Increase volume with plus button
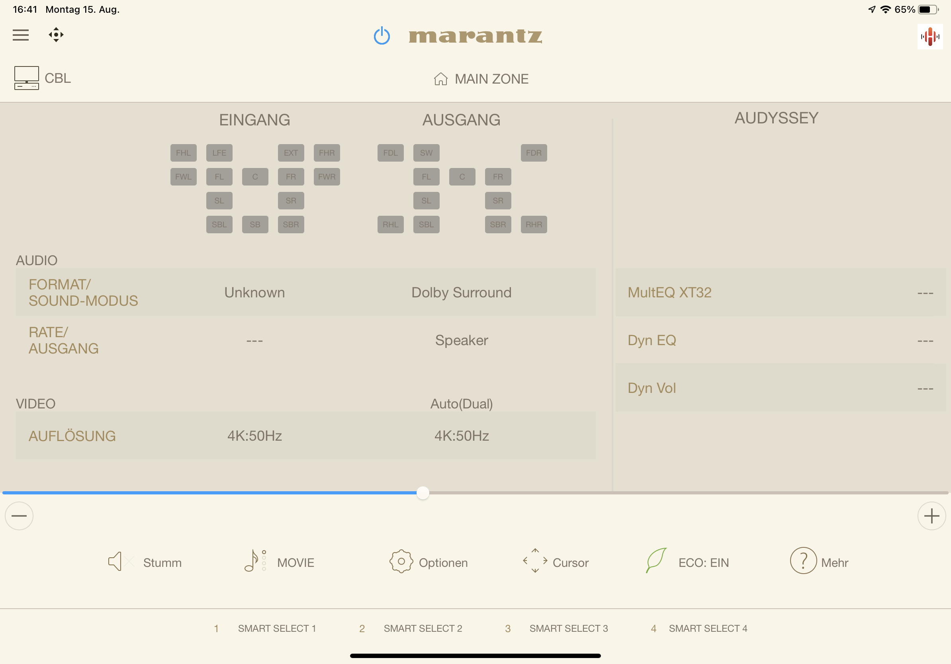Image resolution: width=951 pixels, height=664 pixels. 931,516
